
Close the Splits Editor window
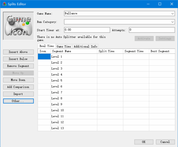coord(171,4)
